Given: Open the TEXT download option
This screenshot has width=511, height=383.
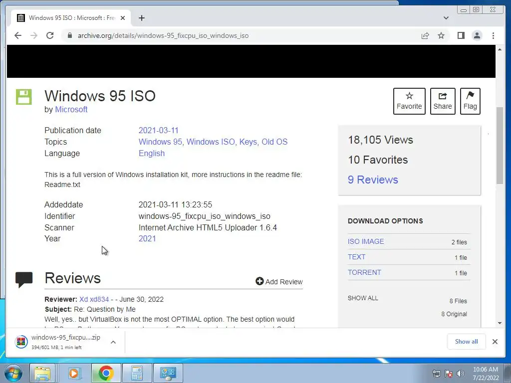Looking at the screenshot, I should 356,257.
